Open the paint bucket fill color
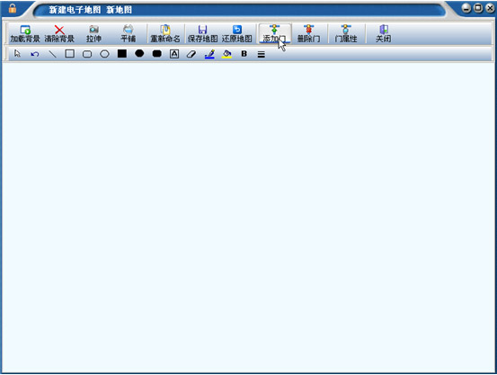The image size is (497, 375). pos(226,54)
